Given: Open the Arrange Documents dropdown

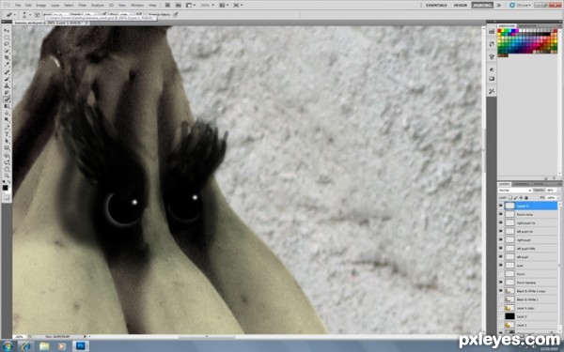Looking at the screenshot, I should point(224,5).
